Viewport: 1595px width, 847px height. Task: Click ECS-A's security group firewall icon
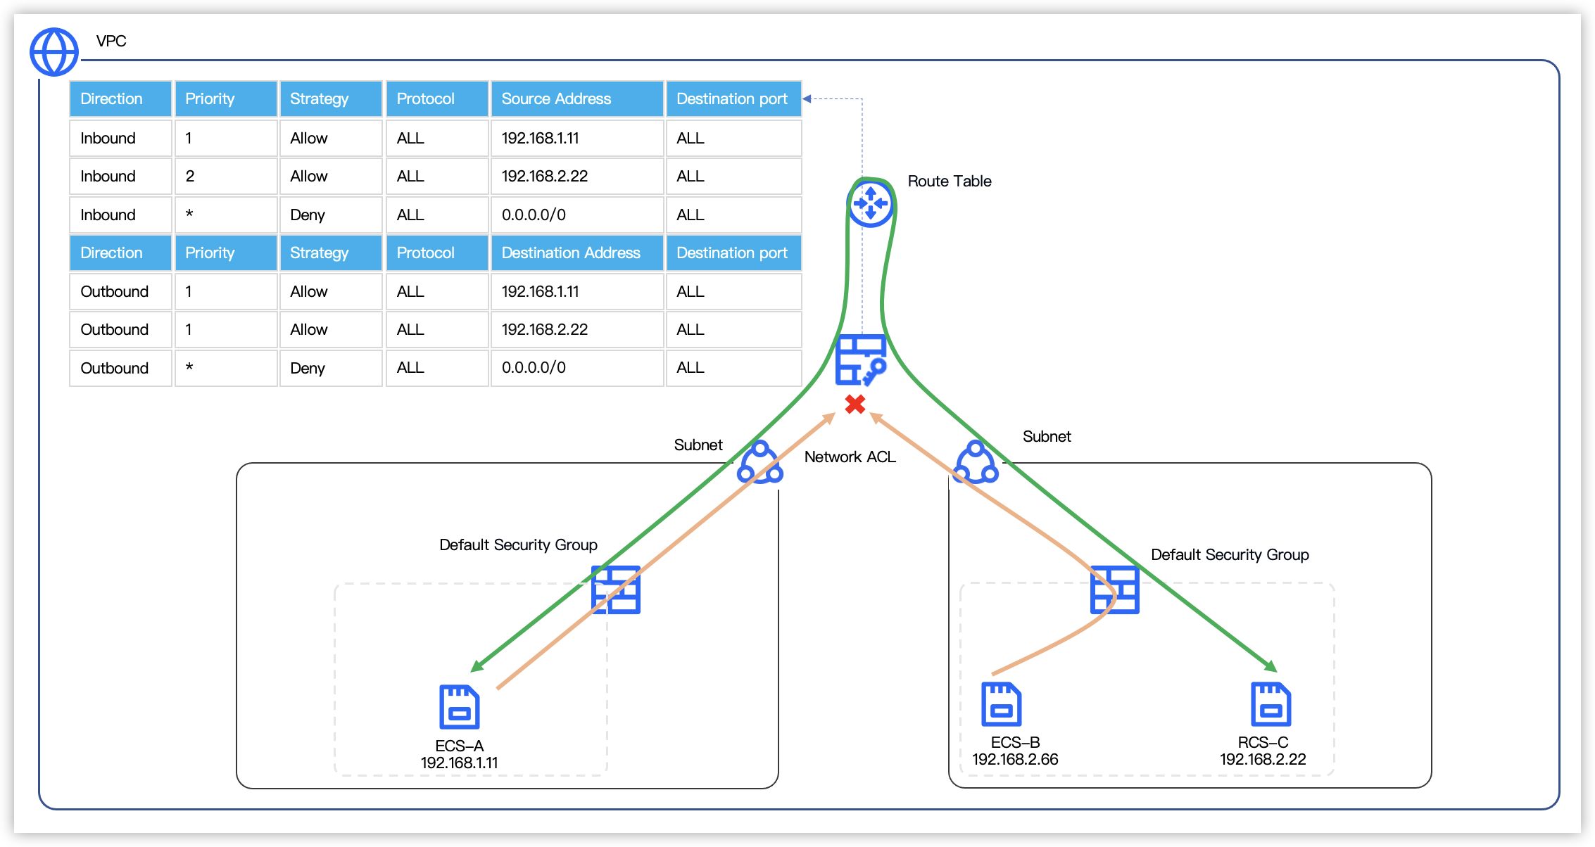click(x=616, y=590)
